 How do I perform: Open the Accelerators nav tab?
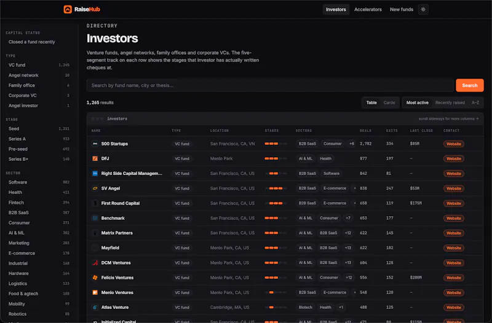coord(368,9)
